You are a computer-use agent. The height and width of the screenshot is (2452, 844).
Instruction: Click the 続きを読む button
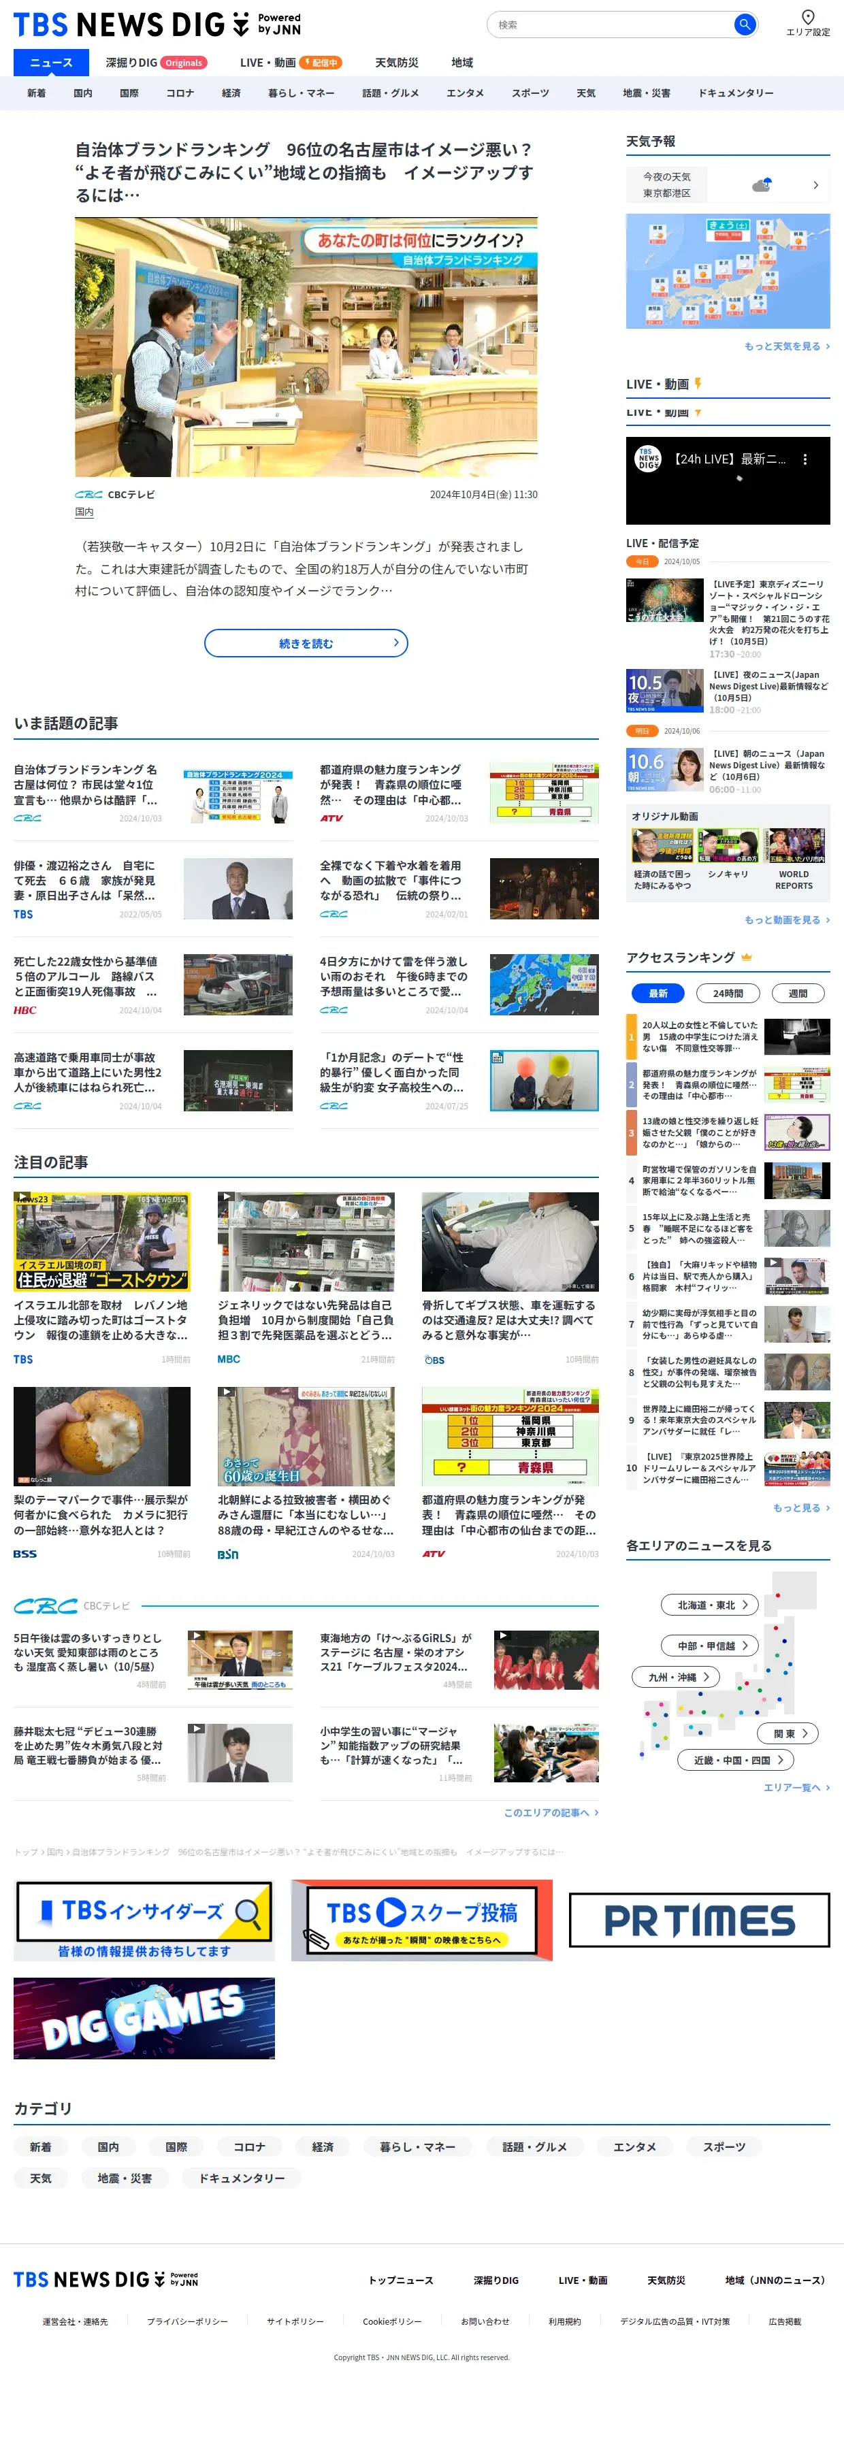click(306, 644)
